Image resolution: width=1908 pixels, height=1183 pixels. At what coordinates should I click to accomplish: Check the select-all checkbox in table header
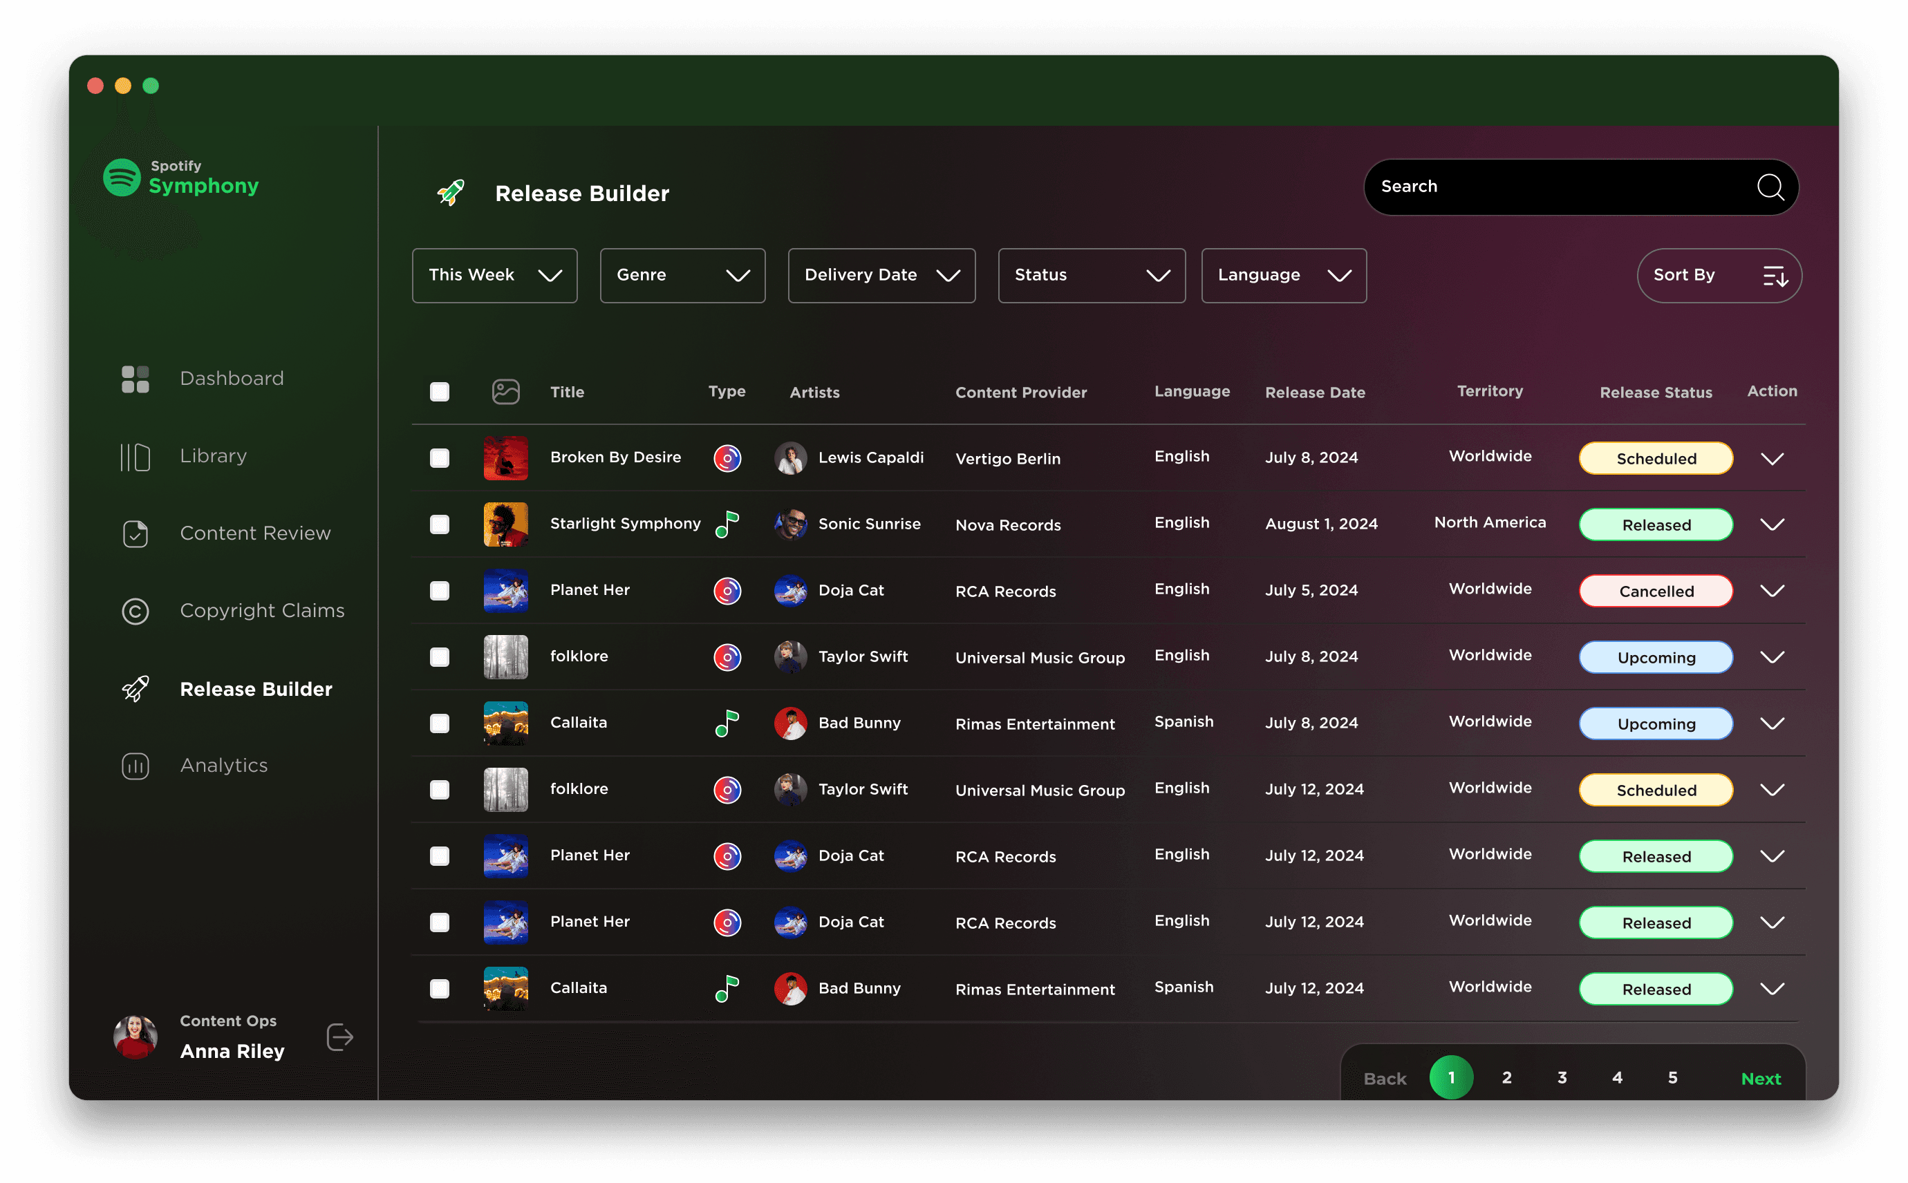click(x=439, y=392)
